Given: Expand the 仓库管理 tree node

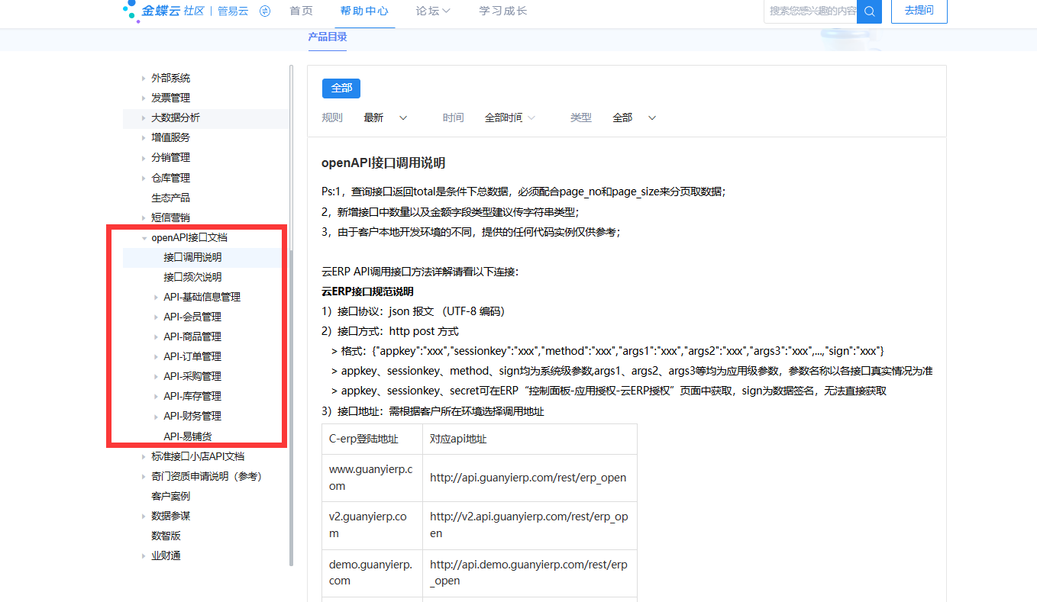Looking at the screenshot, I should pos(143,177).
